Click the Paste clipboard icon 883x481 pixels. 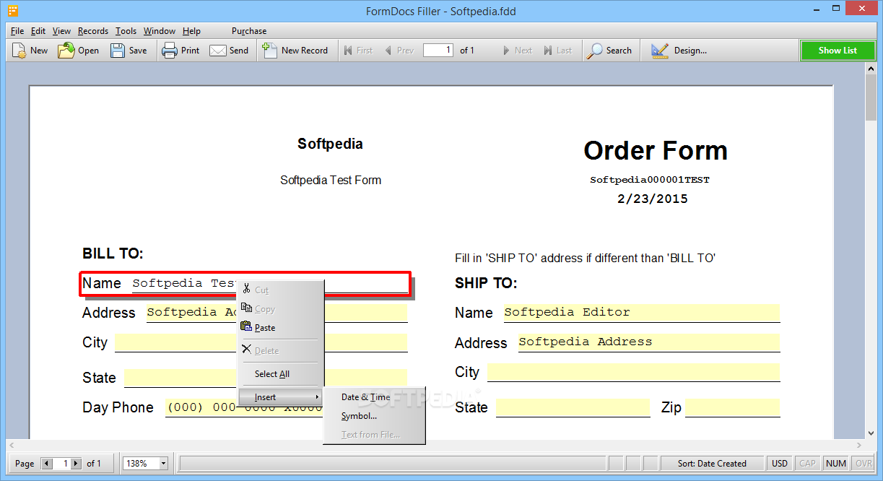click(247, 327)
